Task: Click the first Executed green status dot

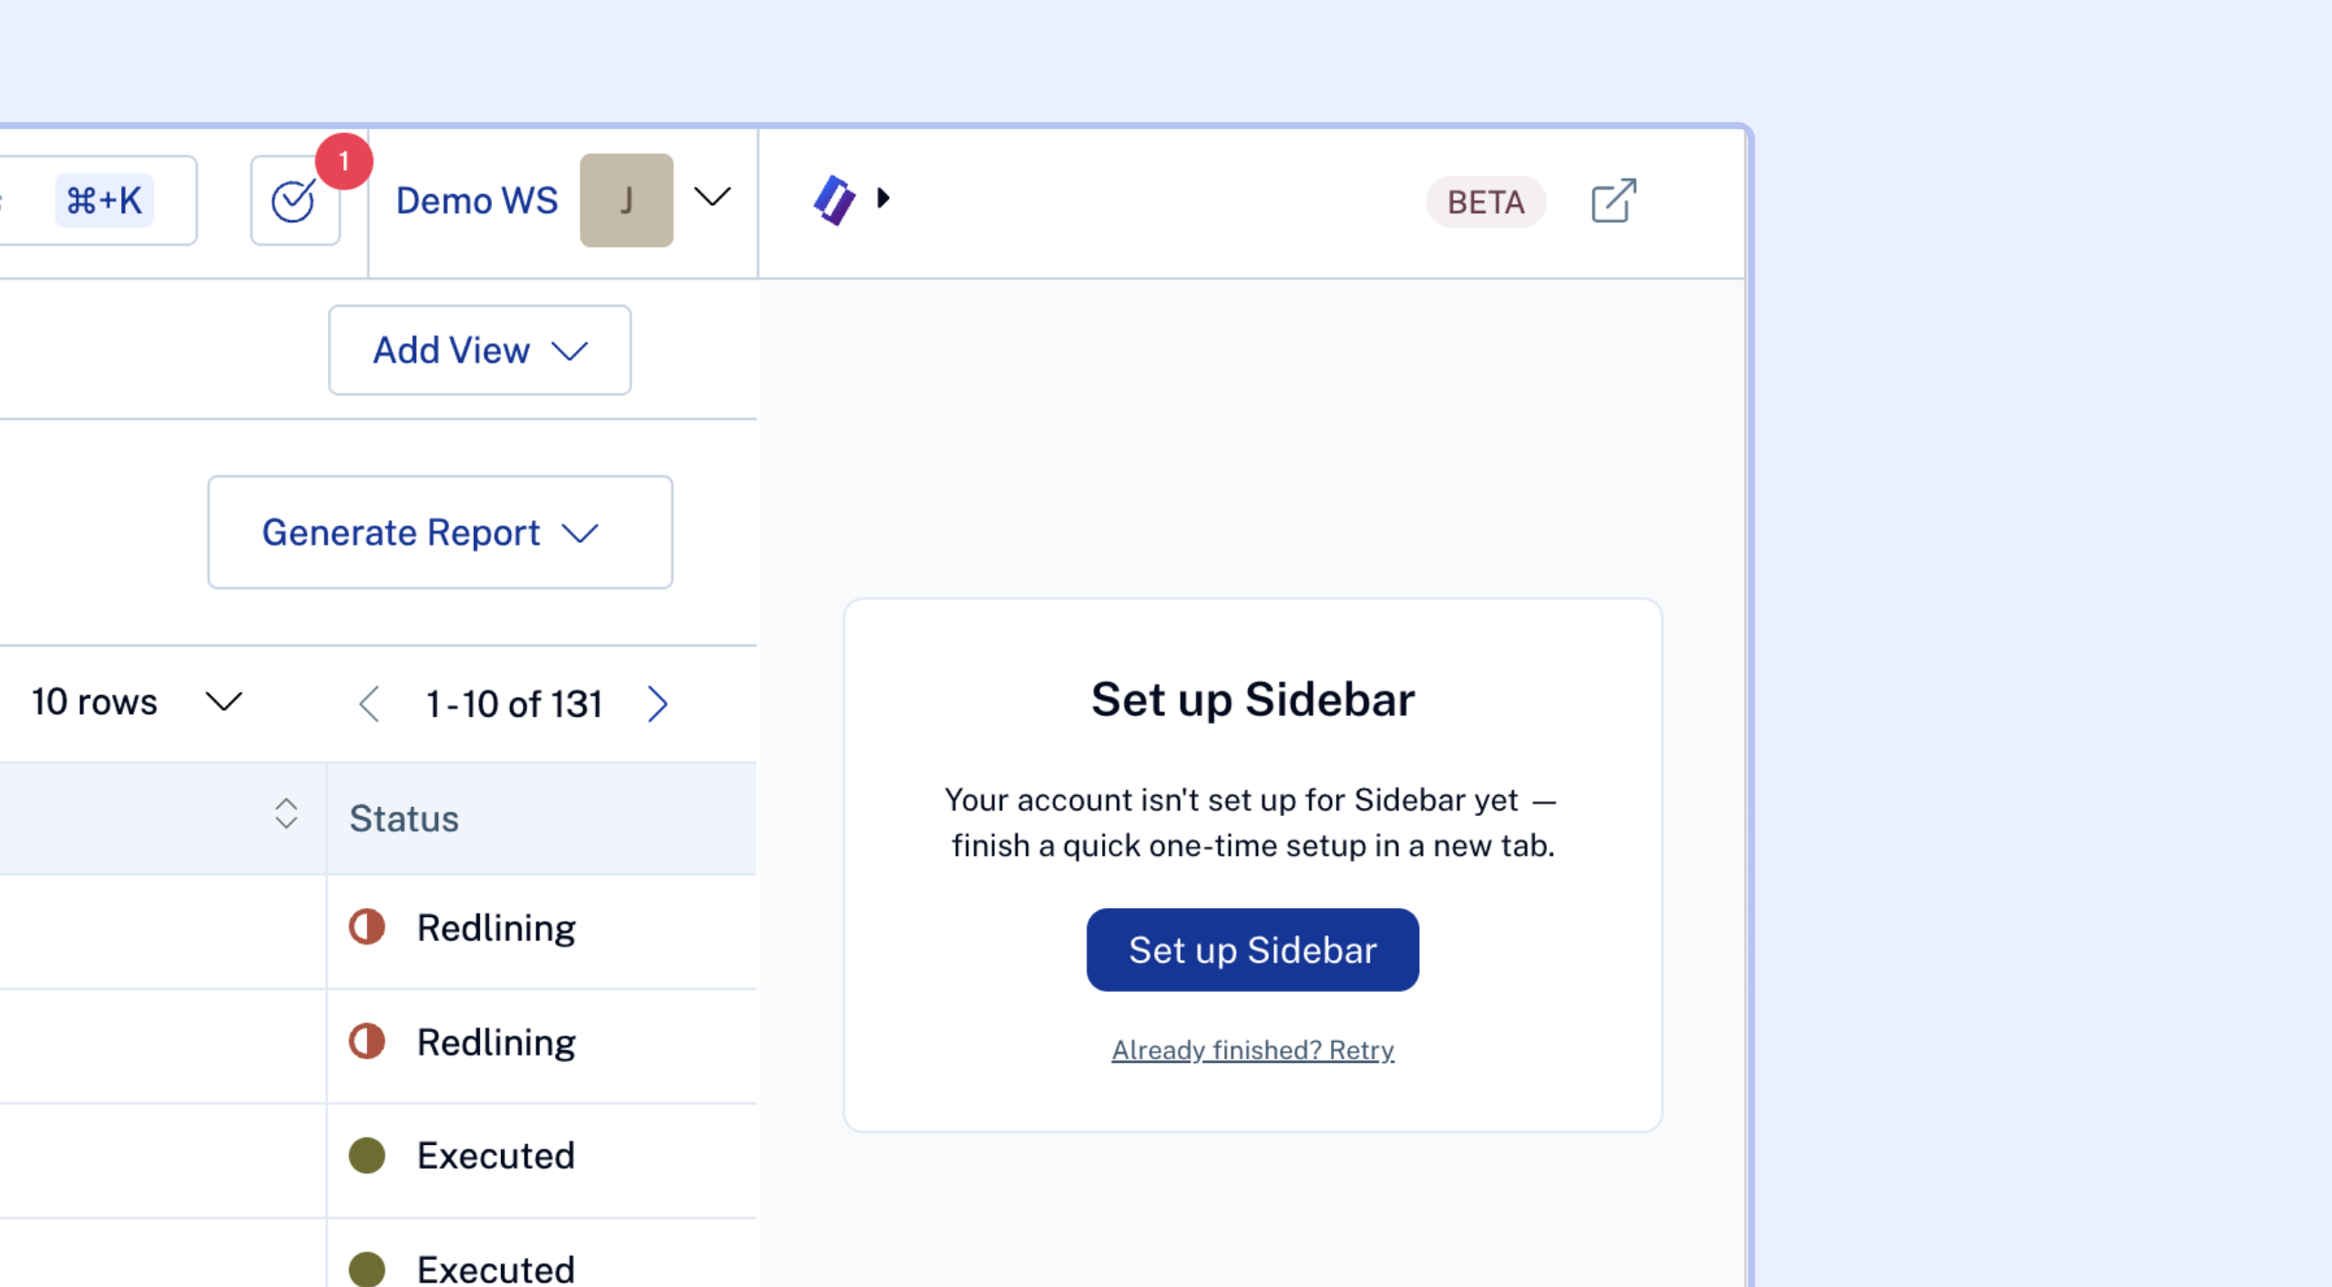Action: click(367, 1155)
